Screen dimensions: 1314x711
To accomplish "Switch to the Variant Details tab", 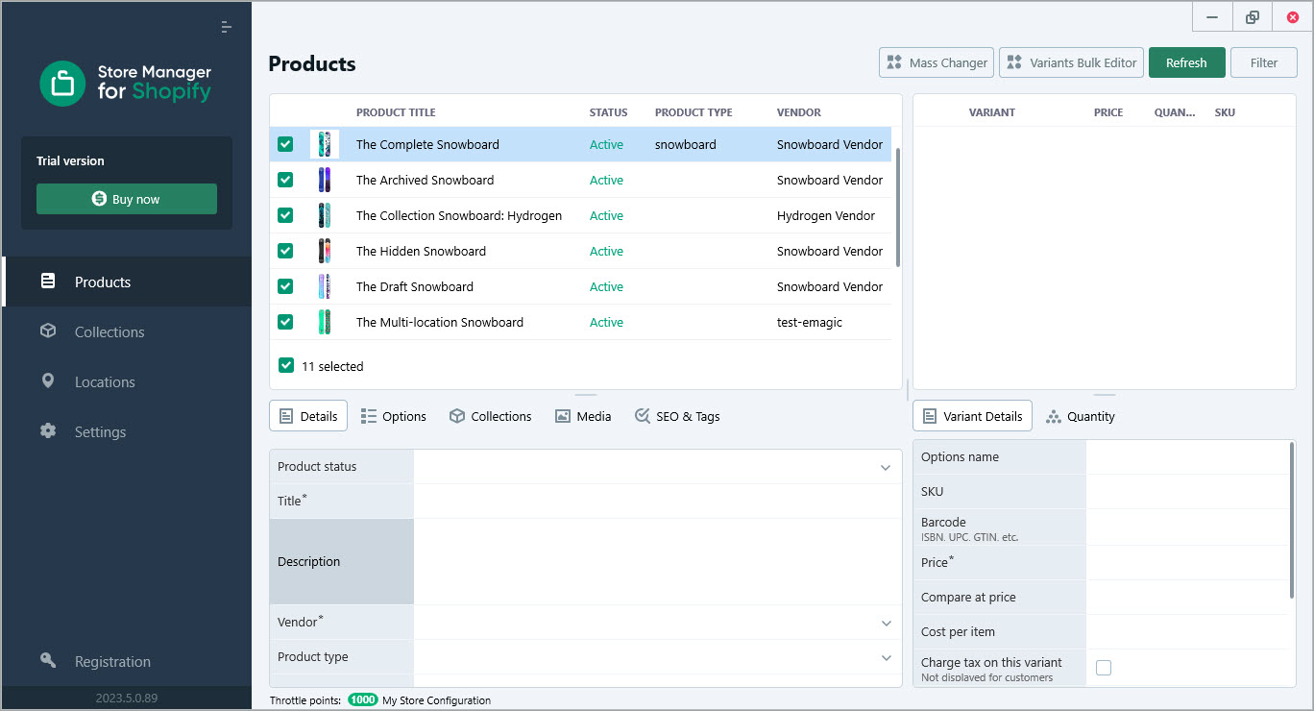I will pos(972,416).
